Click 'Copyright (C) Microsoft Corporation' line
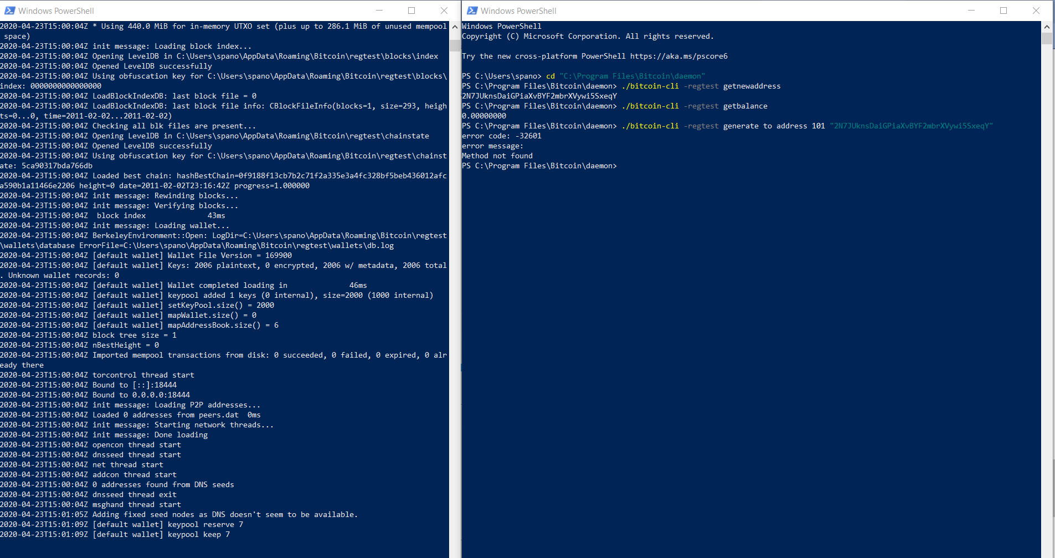Viewport: 1055px width, 558px height. click(588, 36)
